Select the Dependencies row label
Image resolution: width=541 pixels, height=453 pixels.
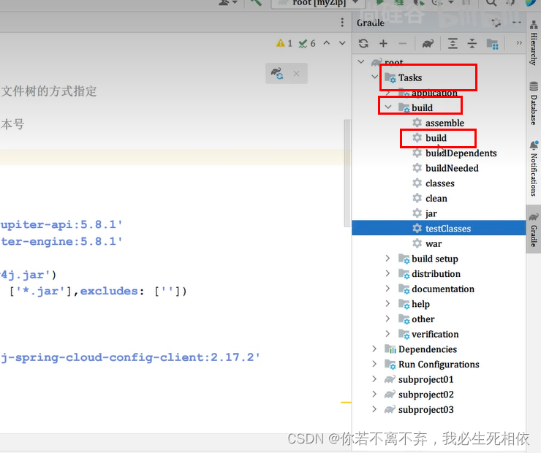point(428,349)
